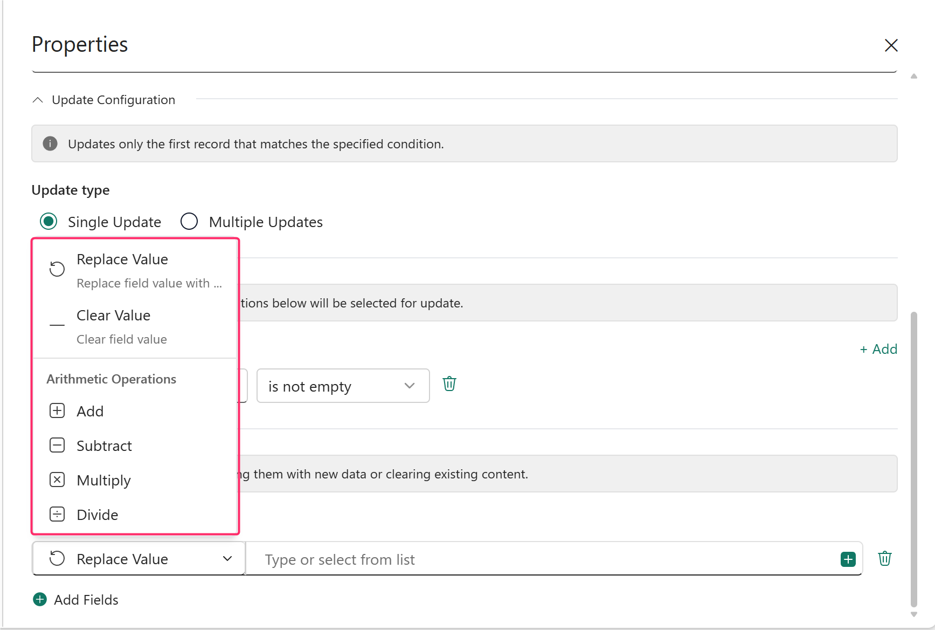
Task: Select the Multiply arithmetic operation
Action: 135,480
